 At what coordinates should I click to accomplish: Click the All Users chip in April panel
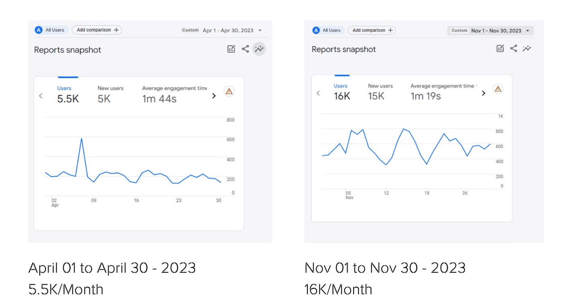click(x=51, y=30)
